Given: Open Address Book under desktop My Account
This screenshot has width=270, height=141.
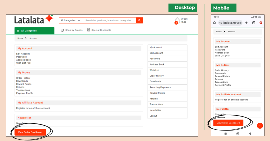Looking at the screenshot, I should [23, 60].
